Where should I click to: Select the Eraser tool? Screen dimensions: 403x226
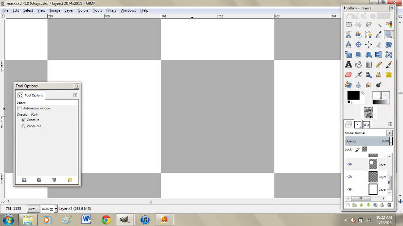pyautogui.click(x=348, y=75)
